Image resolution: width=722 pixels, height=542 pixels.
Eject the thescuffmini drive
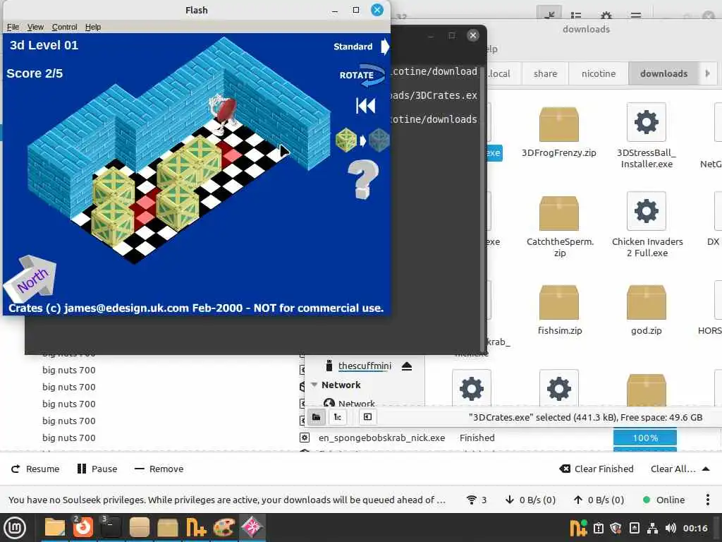click(407, 366)
